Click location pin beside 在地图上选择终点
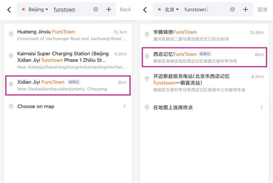 click(147, 107)
